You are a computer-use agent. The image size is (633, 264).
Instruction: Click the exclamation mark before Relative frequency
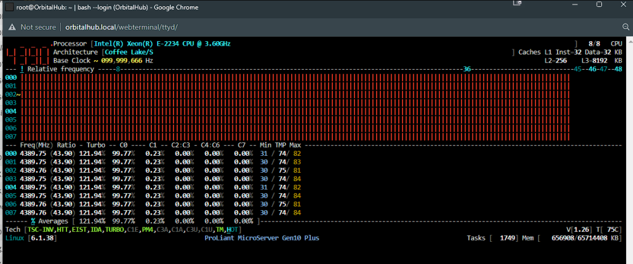(22, 69)
